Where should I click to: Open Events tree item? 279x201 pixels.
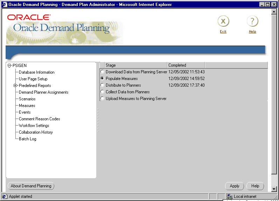coord(25,112)
